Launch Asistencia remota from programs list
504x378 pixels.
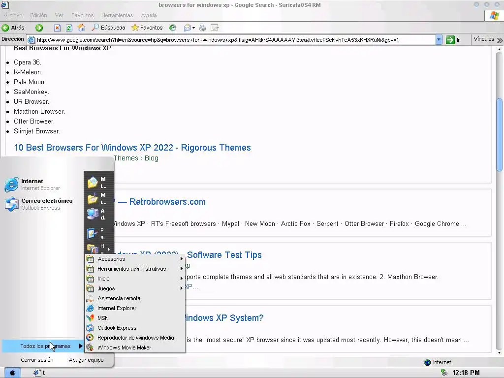coord(135,298)
